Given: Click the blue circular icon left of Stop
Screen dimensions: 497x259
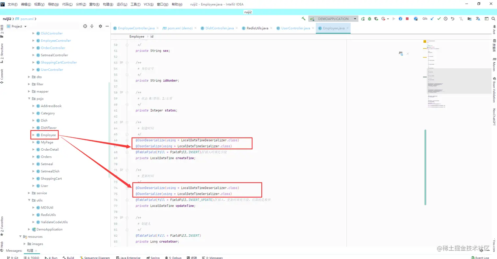Looking at the screenshot, I should (x=400, y=19).
